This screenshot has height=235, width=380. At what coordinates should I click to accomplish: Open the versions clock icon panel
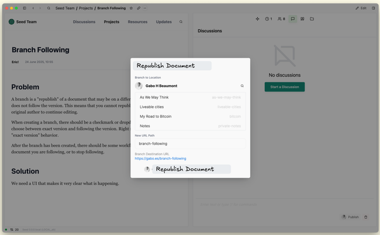tap(268, 19)
